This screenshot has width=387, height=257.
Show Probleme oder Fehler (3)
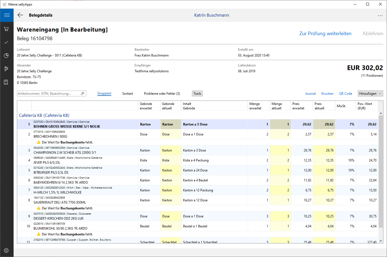click(162, 94)
